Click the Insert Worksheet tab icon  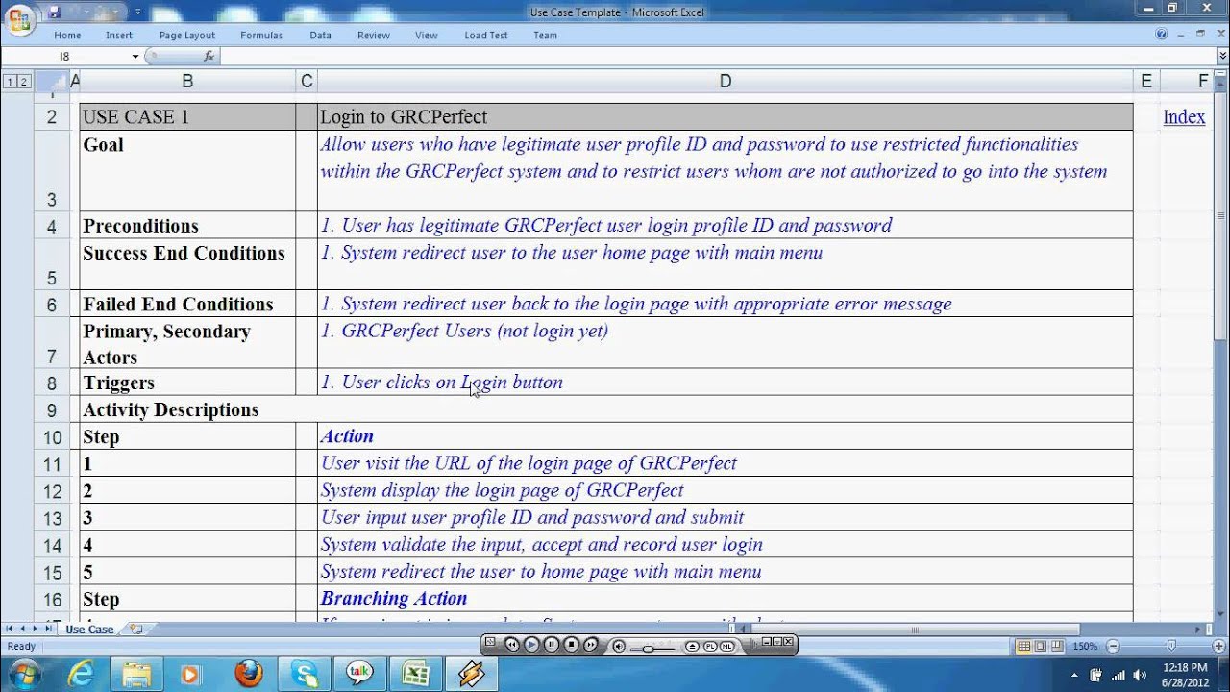[136, 630]
